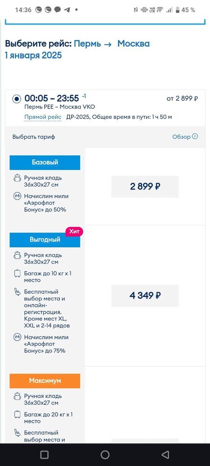Tap the Aeroflot miles icon under Базовый

18,196
